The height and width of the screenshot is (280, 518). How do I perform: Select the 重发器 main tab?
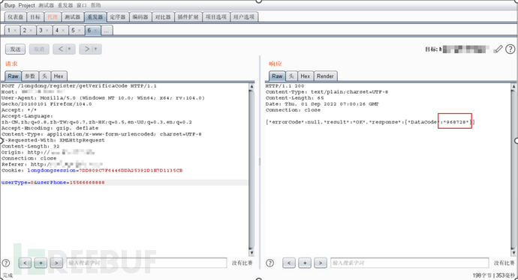click(x=95, y=16)
